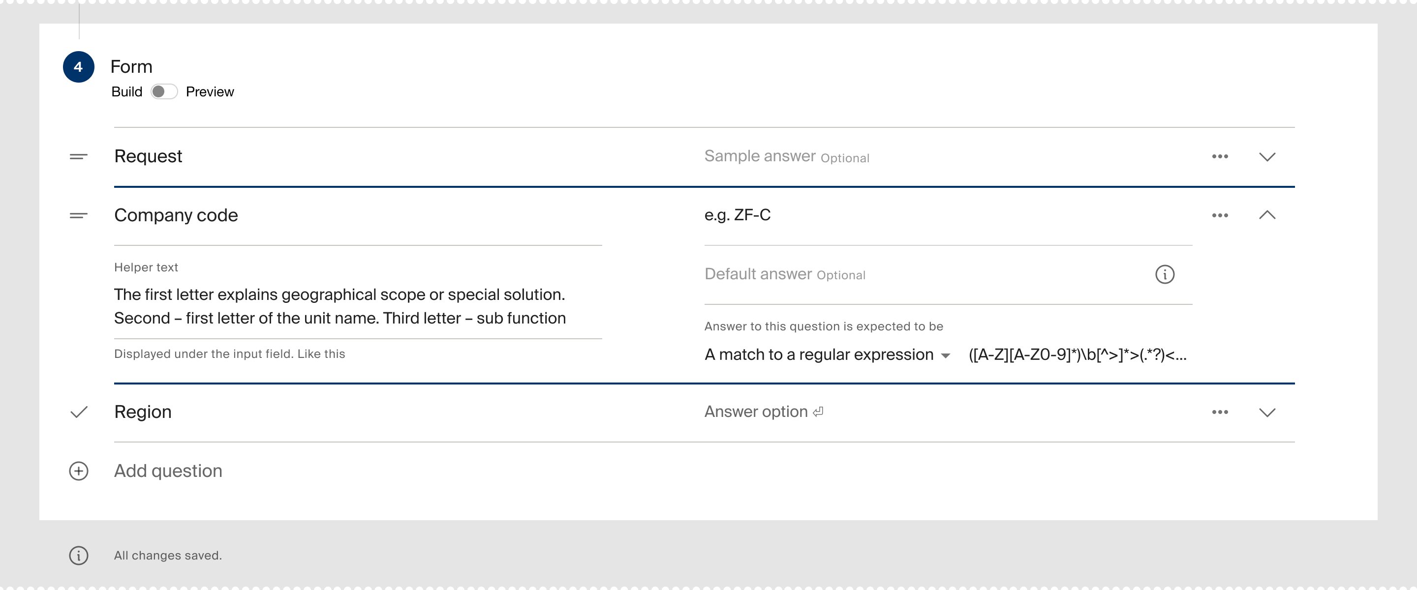Open the Request question options menu
The image size is (1417, 590).
pyautogui.click(x=1220, y=157)
